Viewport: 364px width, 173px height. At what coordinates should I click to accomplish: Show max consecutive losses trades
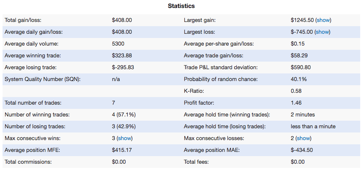304,138
